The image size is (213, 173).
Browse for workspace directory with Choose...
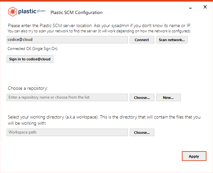tap(142, 133)
